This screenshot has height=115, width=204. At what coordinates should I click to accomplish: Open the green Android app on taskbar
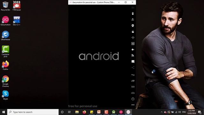coord(113,112)
